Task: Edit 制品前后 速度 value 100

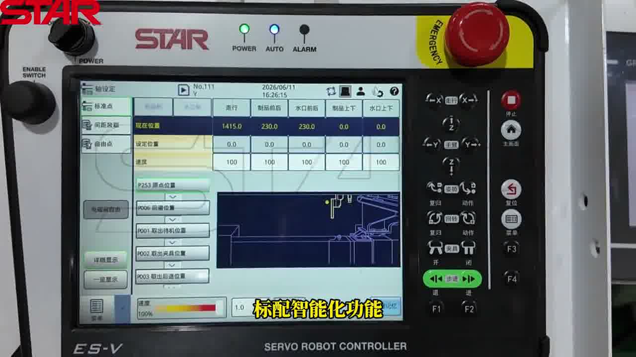Action: coord(269,162)
